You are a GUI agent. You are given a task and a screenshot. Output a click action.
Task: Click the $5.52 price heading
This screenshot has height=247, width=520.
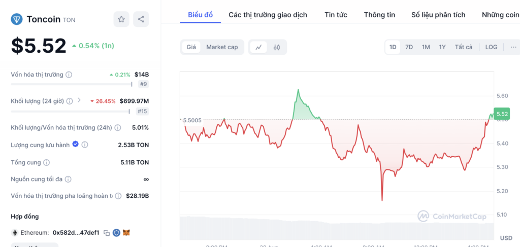[x=39, y=46]
